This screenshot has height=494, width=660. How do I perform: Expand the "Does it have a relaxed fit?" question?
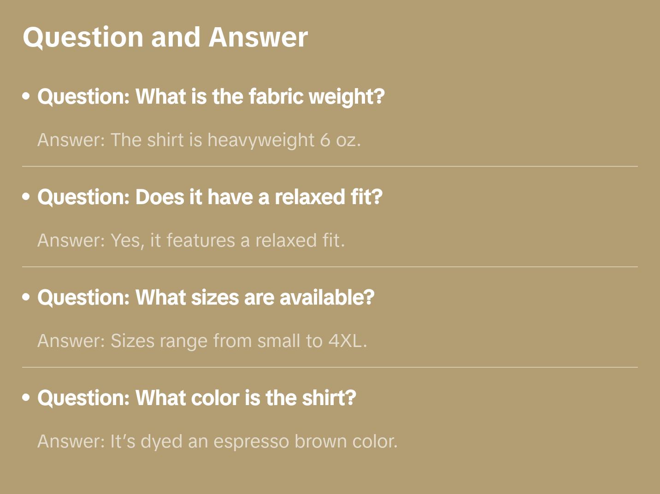click(210, 197)
